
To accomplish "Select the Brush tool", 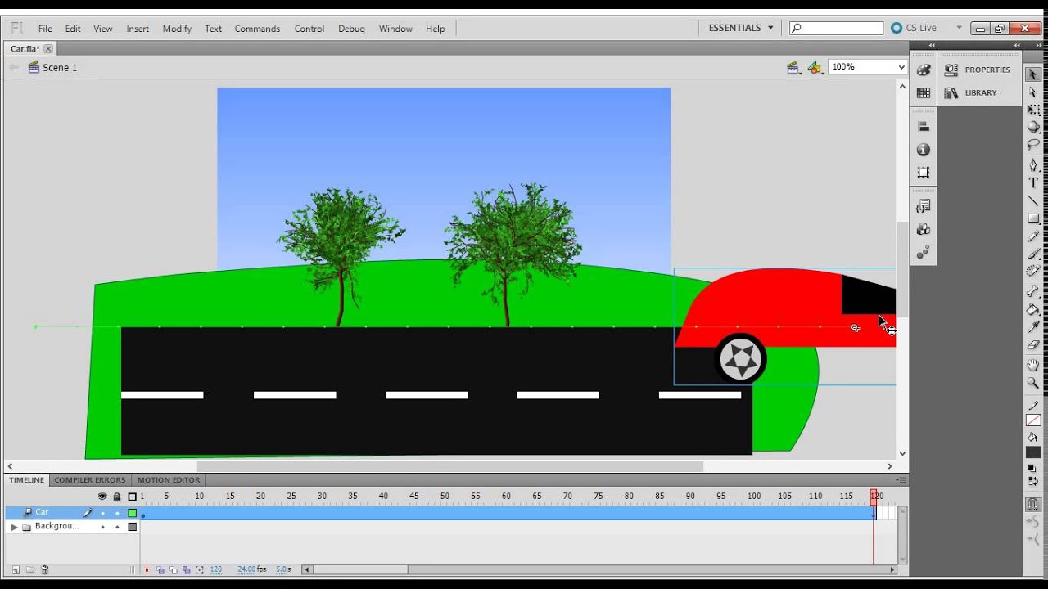I will point(1033,254).
